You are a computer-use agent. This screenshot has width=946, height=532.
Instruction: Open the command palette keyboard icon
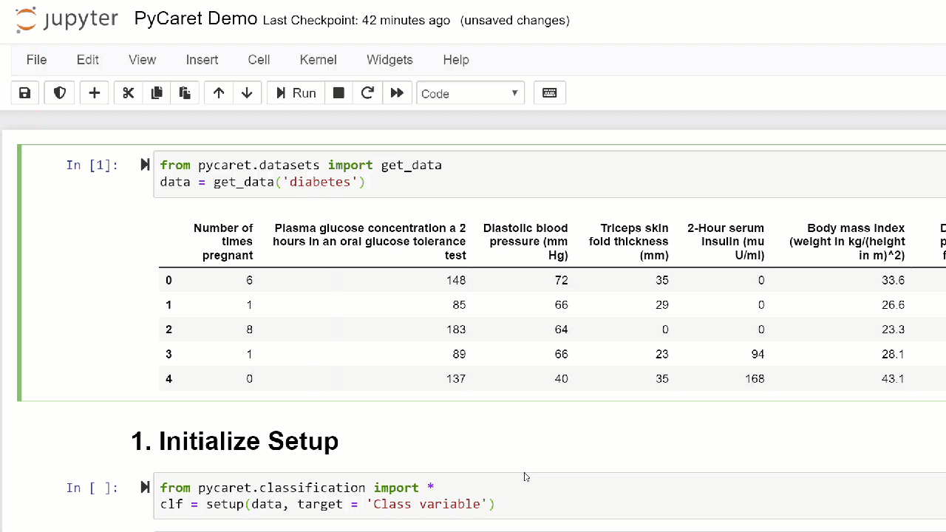(x=550, y=93)
